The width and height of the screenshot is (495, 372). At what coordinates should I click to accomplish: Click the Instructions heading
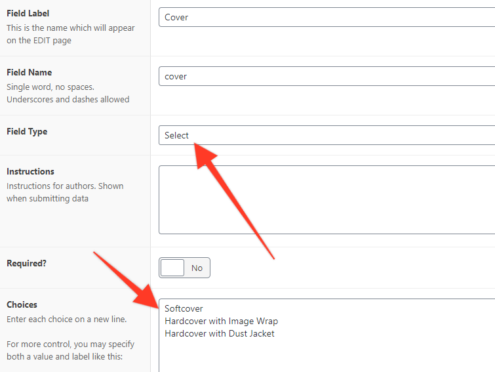click(30, 171)
